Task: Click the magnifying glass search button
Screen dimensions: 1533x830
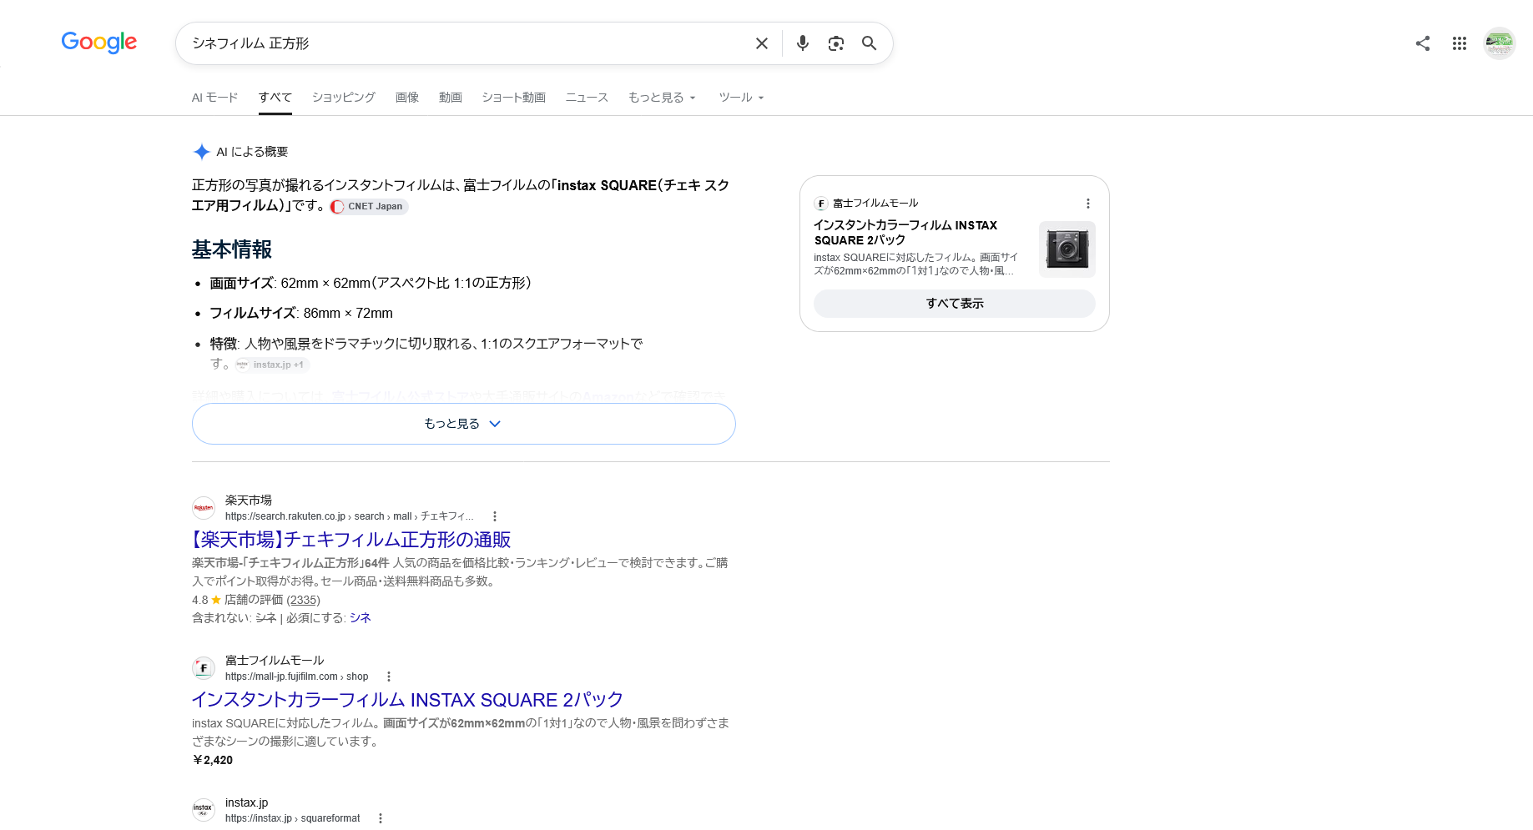Action: click(x=869, y=43)
